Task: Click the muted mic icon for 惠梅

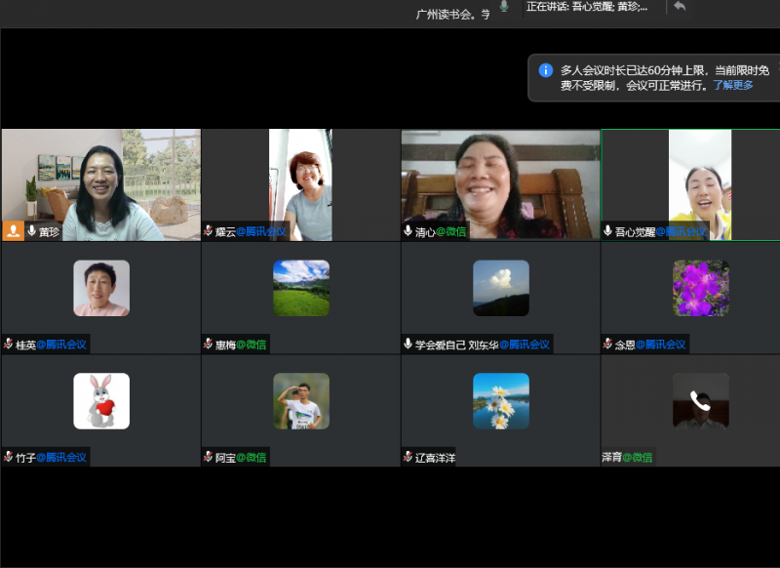Action: coord(208,345)
